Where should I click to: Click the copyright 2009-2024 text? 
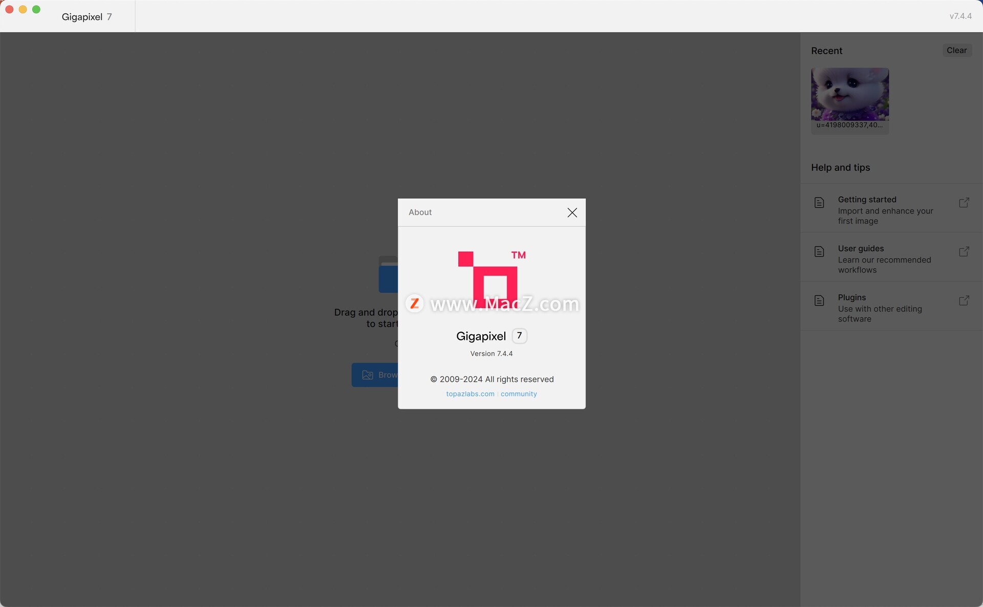[491, 379]
